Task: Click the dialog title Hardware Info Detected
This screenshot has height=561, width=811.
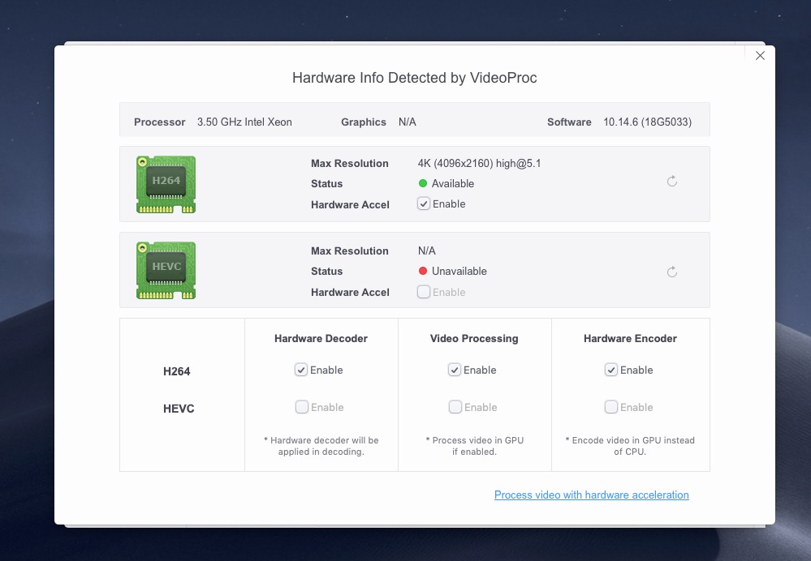Action: pyautogui.click(x=414, y=78)
